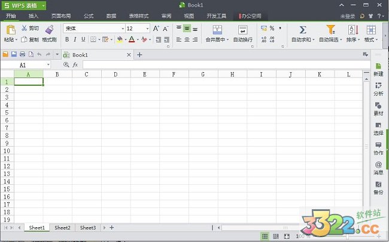Open the font size 12 dropdown

(148, 29)
